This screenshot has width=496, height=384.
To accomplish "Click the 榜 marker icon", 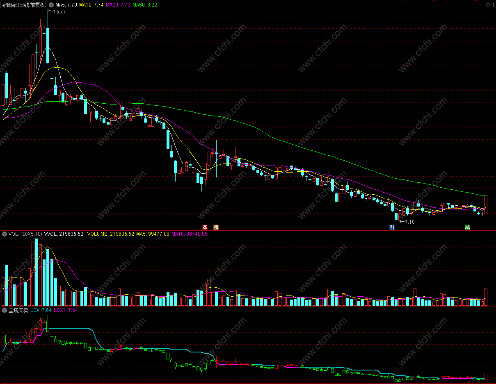I will tap(216, 227).
